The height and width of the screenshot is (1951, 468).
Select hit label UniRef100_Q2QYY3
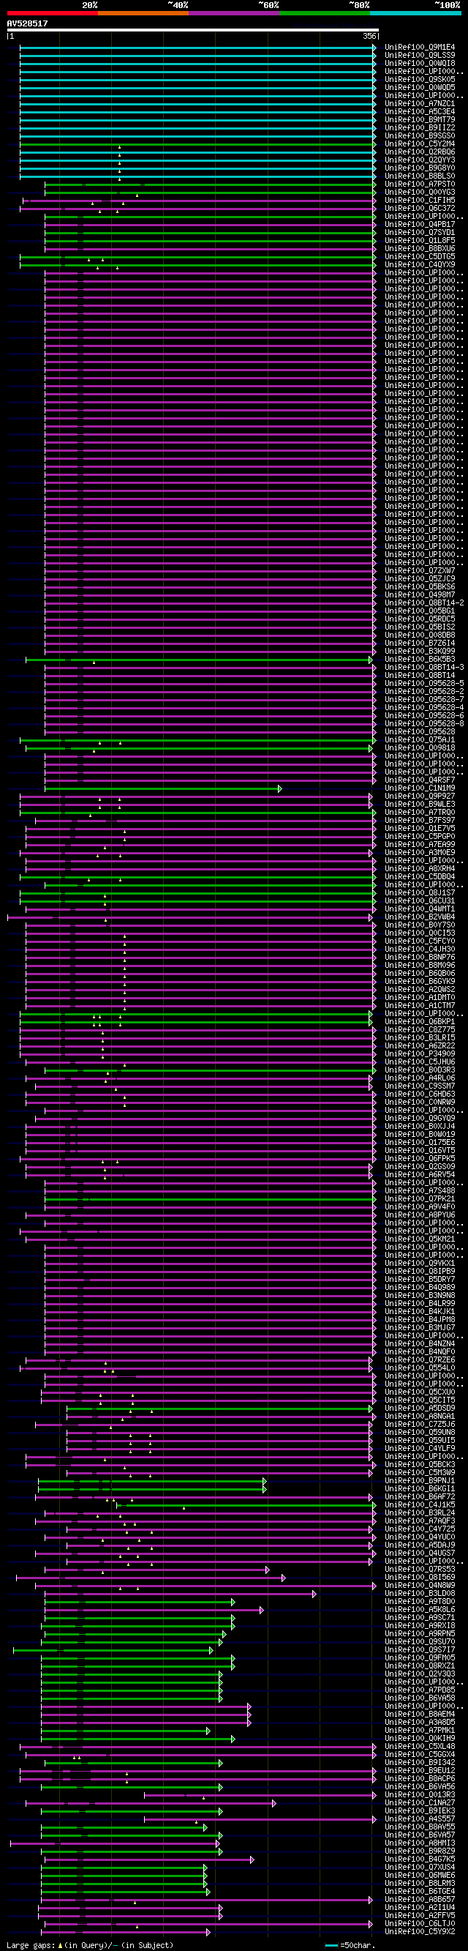[420, 160]
